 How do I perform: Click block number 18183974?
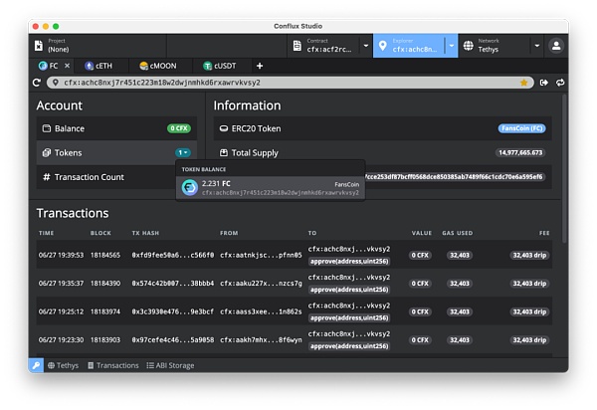(105, 311)
